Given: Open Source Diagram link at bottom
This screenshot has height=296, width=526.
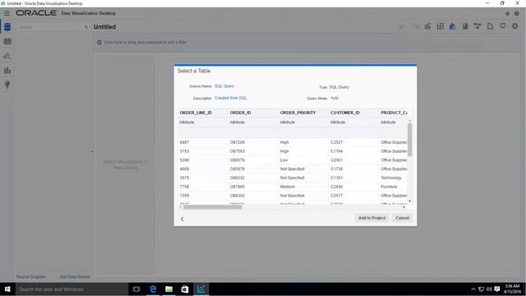Looking at the screenshot, I should pos(31,277).
